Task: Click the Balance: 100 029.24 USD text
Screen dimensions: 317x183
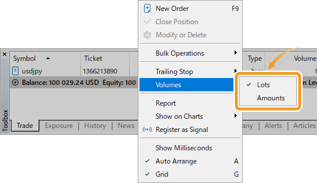Action: point(60,83)
